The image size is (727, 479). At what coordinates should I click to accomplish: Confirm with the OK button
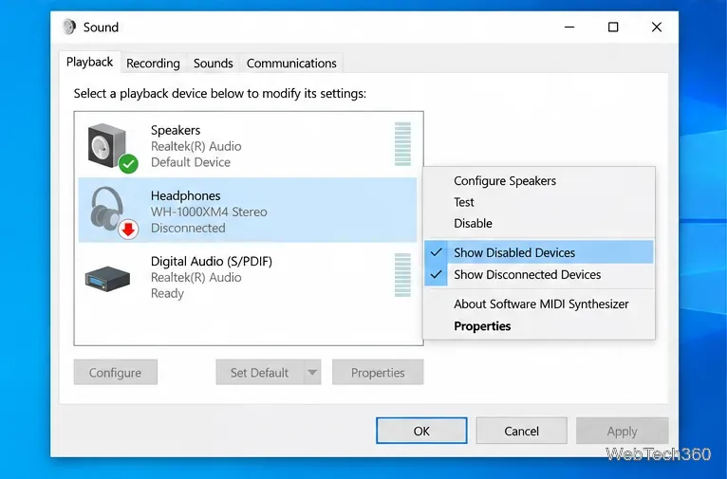click(421, 431)
